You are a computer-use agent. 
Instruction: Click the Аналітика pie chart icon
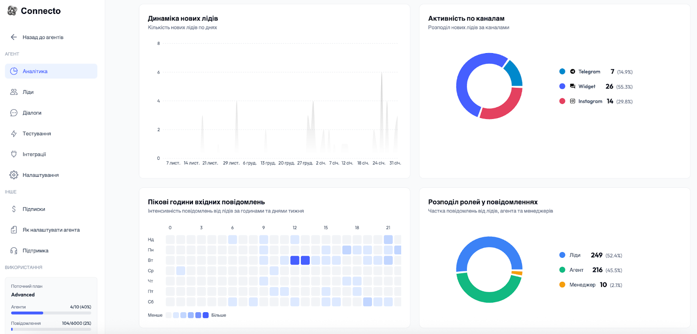14,71
